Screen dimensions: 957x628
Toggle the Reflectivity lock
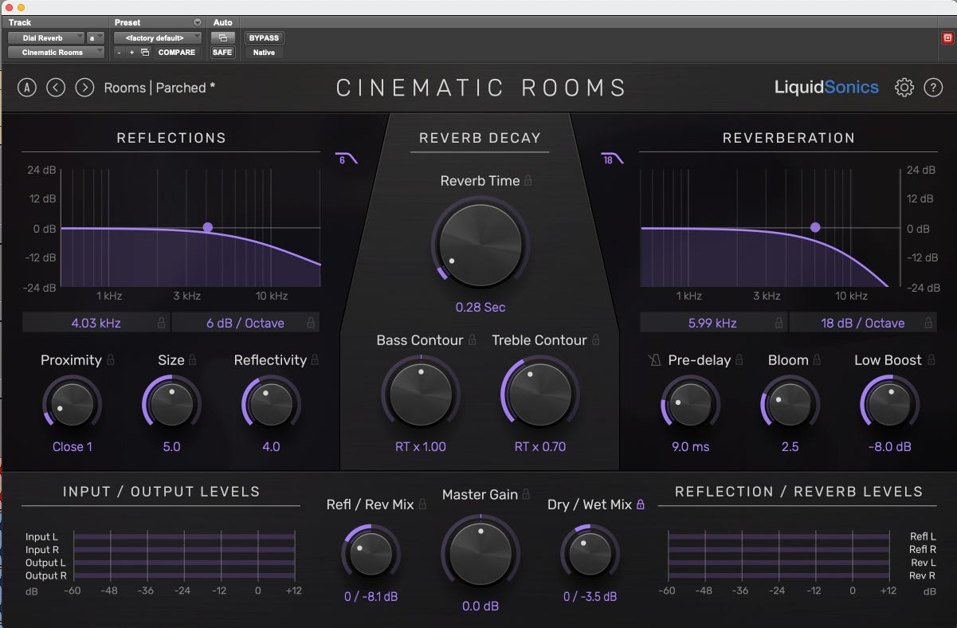pyautogui.click(x=315, y=360)
